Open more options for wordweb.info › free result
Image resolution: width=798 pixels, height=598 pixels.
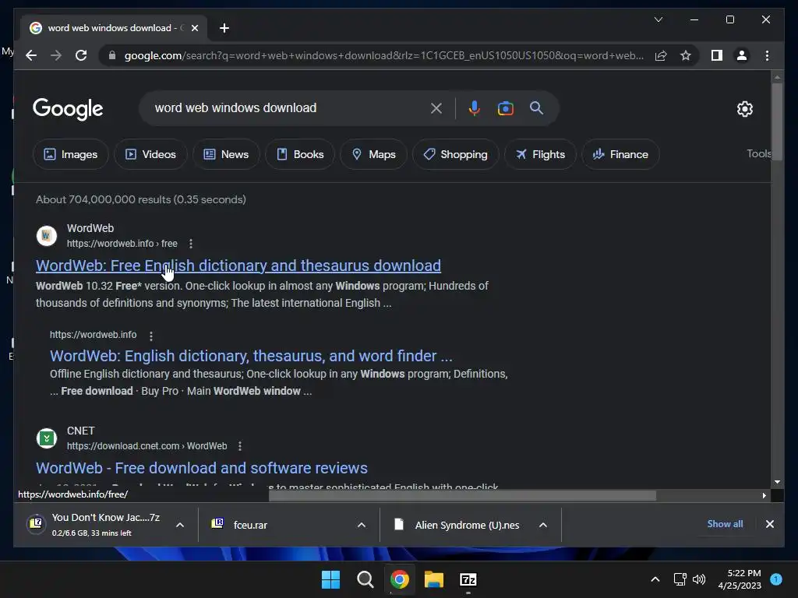191,244
